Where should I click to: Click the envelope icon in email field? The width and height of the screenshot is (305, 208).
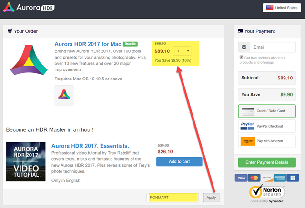244,47
